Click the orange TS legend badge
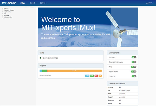156x106 pixels. [100, 75]
